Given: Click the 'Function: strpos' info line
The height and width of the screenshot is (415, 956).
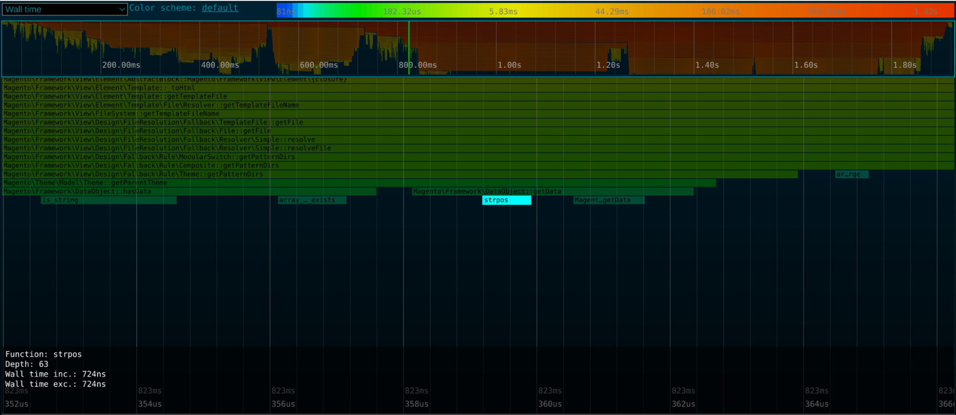Looking at the screenshot, I should click(44, 354).
